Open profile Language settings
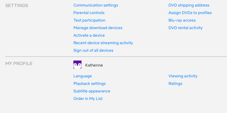 pos(82,76)
